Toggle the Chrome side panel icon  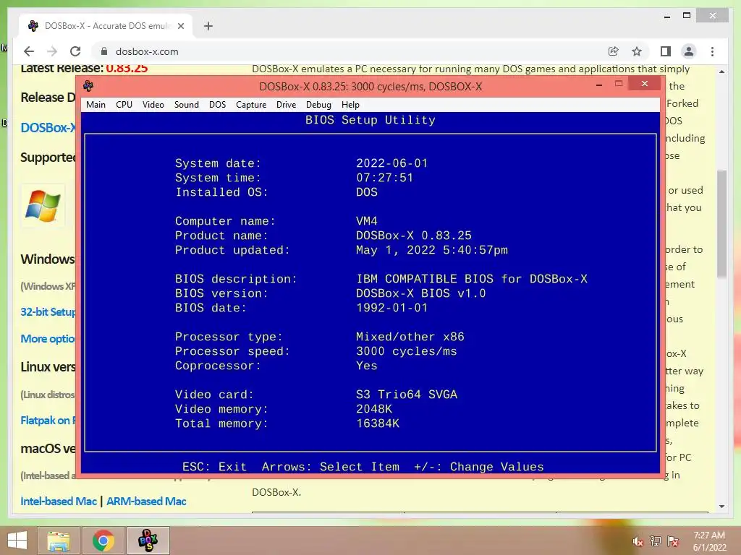pyautogui.click(x=666, y=51)
